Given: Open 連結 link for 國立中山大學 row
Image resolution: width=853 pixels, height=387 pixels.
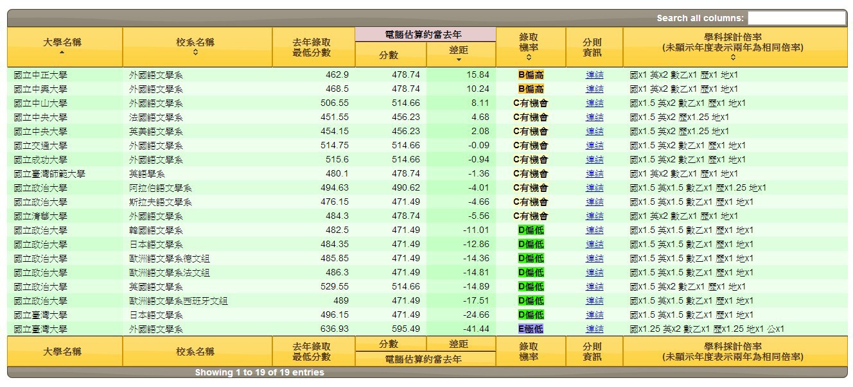Looking at the screenshot, I should 594,103.
